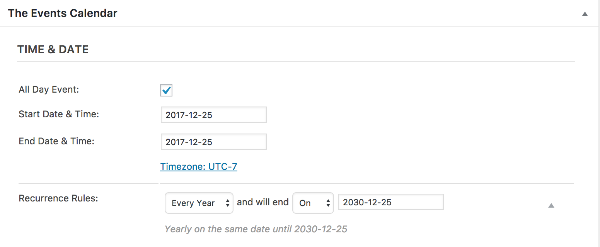The height and width of the screenshot is (247, 600).
Task: Click the End Date & Time label
Action: (x=56, y=141)
